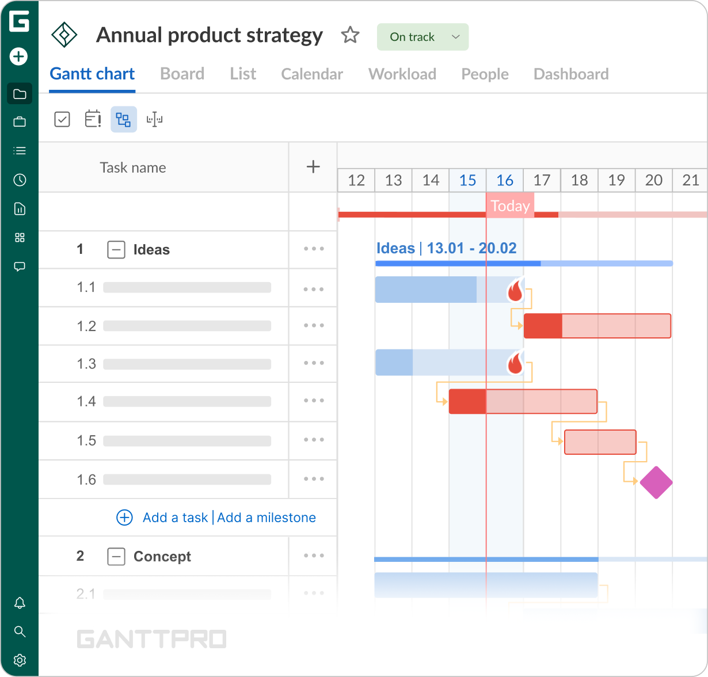Screen dimensions: 708x677
Task: Click the pink milestone diamond on timeline
Action: 656,482
